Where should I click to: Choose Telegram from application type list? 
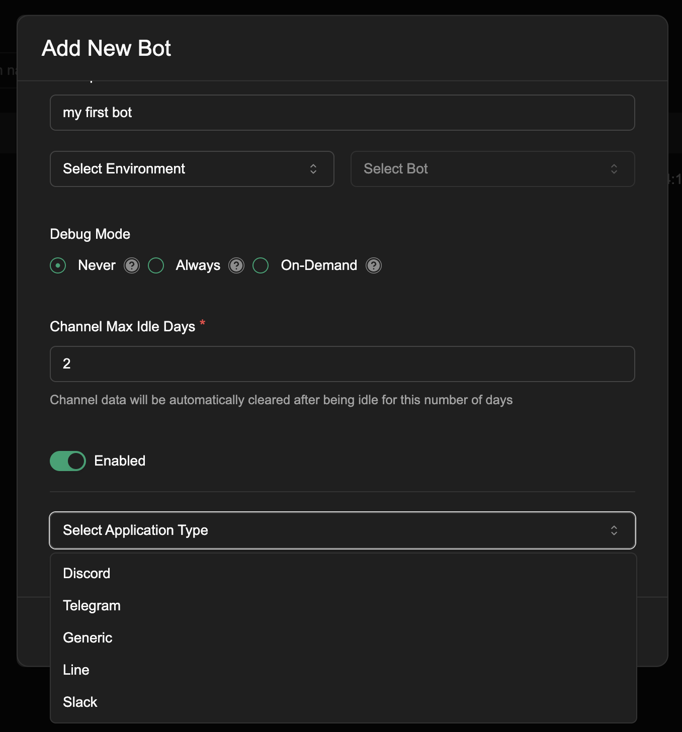click(92, 606)
